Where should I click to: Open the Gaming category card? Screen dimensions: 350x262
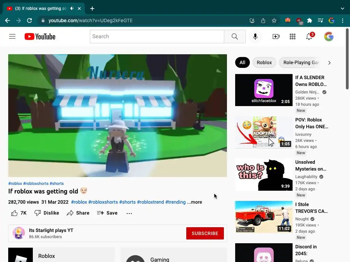173,255
